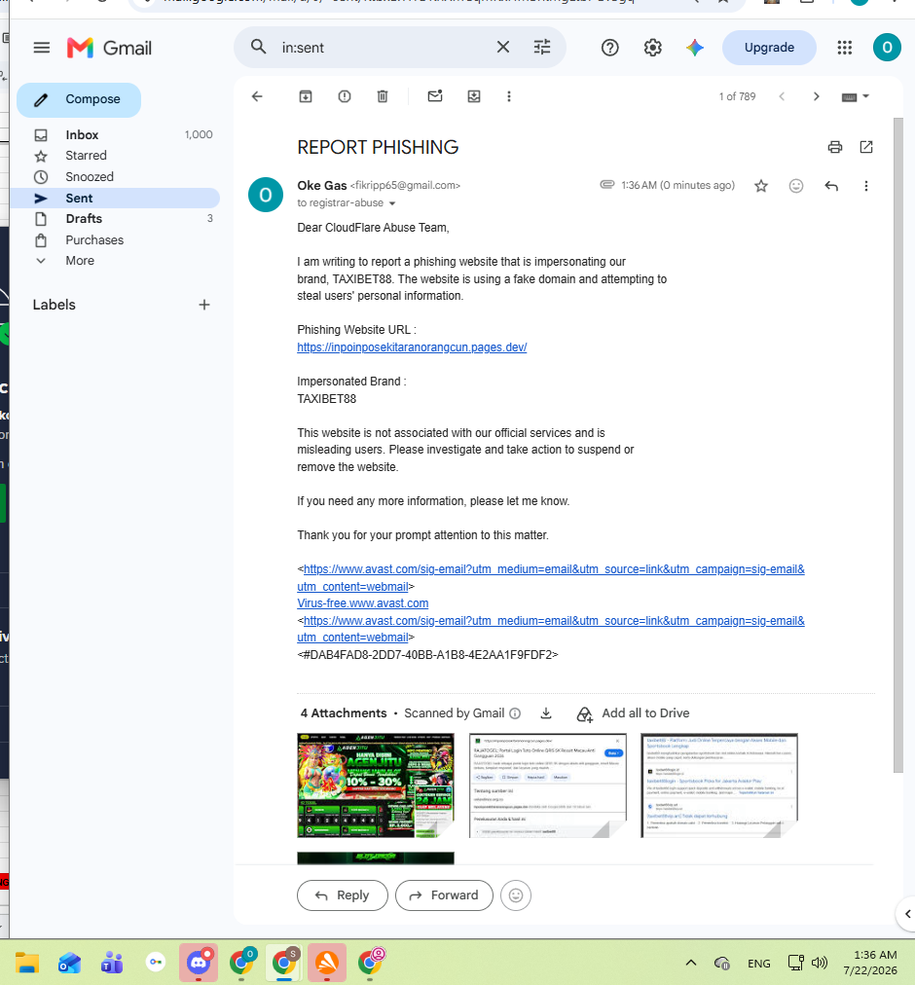Show the side panel arrow
The width and height of the screenshot is (915, 985).
click(907, 915)
